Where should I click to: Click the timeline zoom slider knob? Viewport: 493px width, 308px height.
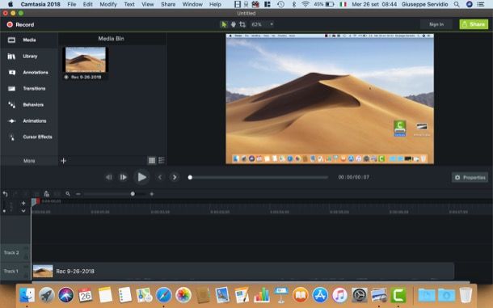tap(133, 194)
